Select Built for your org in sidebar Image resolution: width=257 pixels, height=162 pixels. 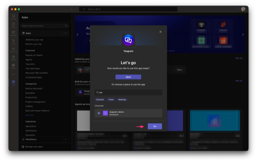33,44
